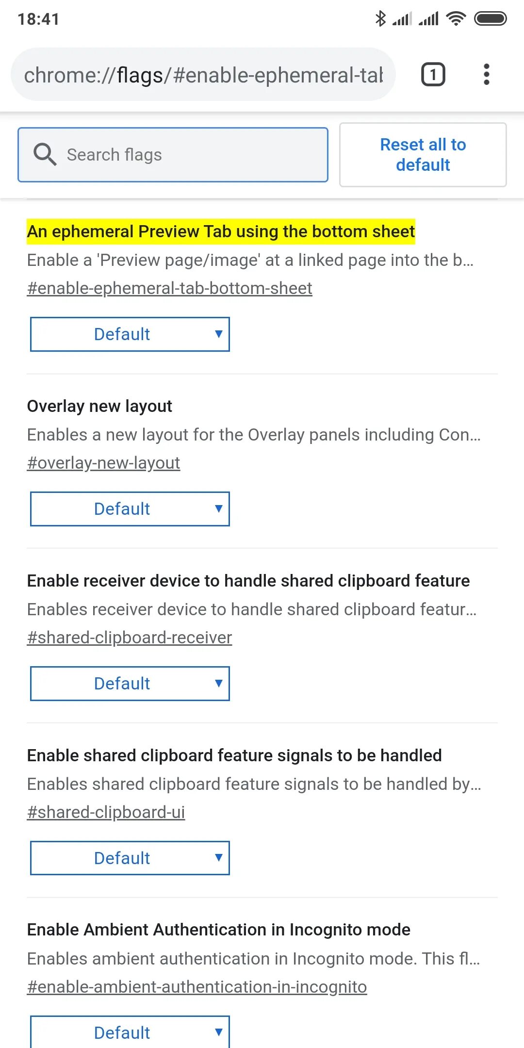Open Chrome's three-dot overflow menu
This screenshot has height=1048, width=524.
coord(486,75)
